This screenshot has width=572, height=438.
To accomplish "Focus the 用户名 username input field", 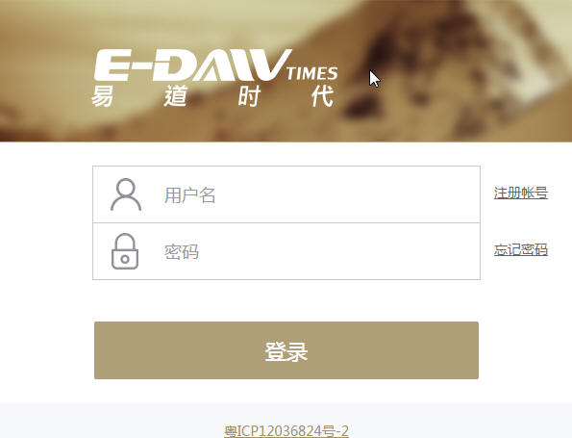I will tap(286, 194).
